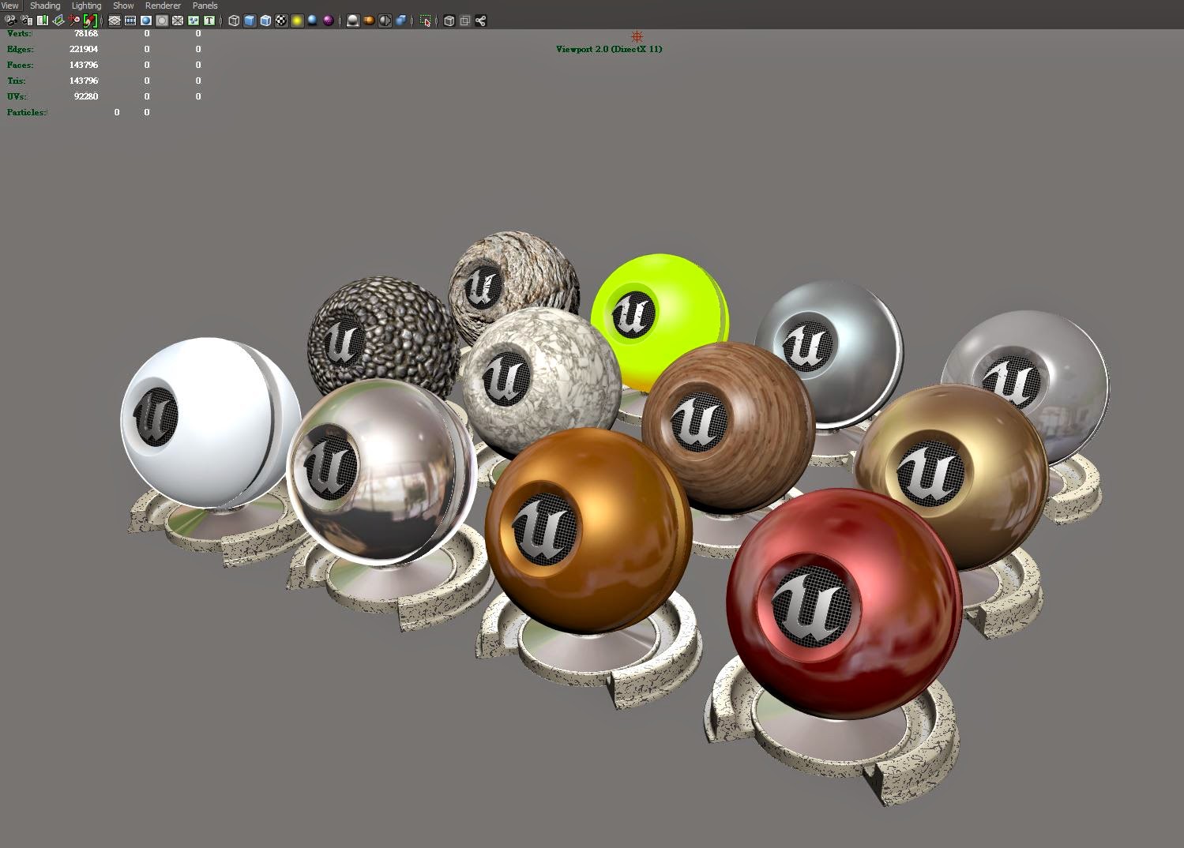Open the Show menu

[123, 6]
